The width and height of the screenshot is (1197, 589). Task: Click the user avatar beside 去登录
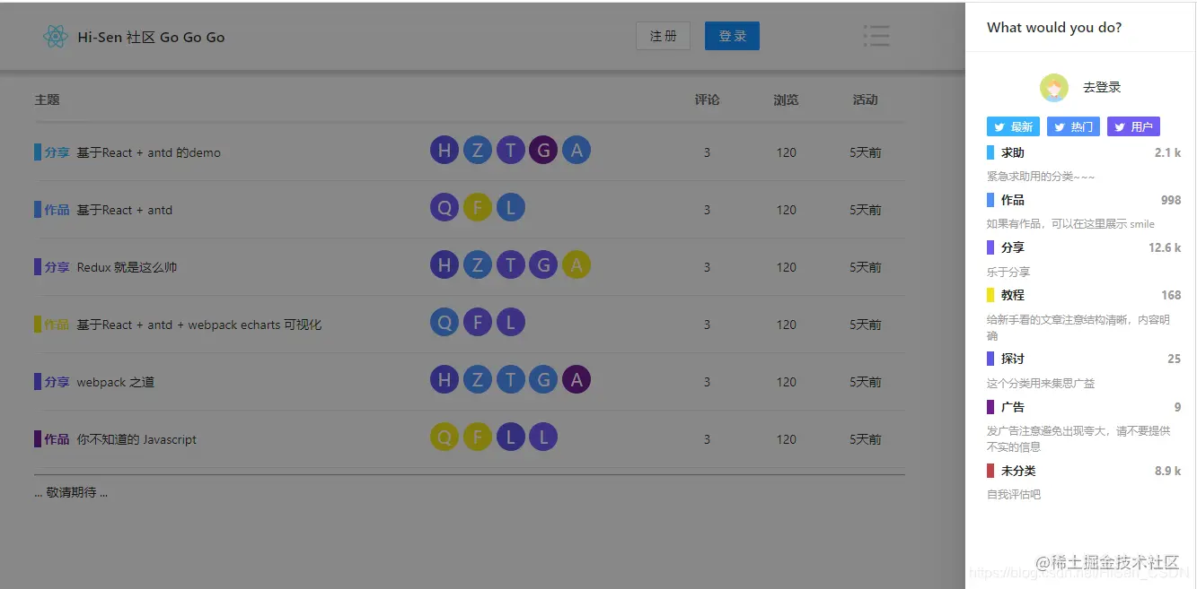pos(1054,88)
